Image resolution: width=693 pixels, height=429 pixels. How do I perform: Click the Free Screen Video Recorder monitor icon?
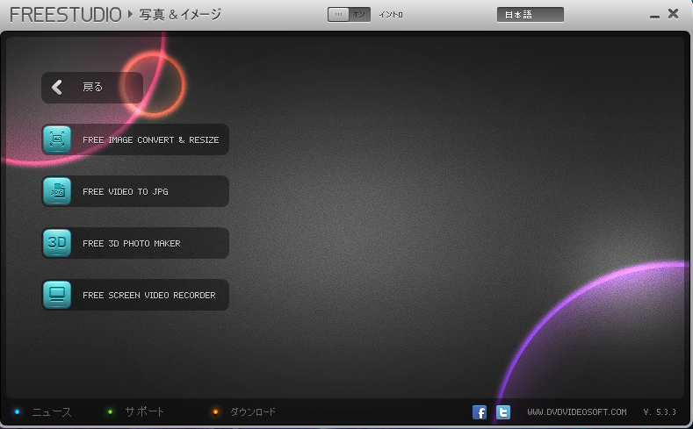click(57, 295)
